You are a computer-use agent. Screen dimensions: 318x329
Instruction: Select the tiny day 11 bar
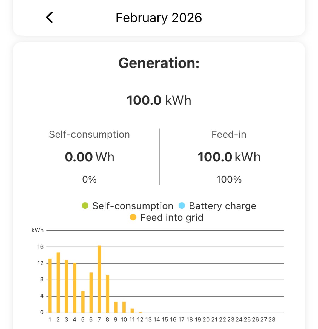tap(132, 311)
